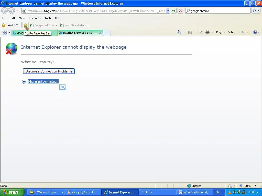Close the Internet Explorer cannot tab

click(100, 33)
